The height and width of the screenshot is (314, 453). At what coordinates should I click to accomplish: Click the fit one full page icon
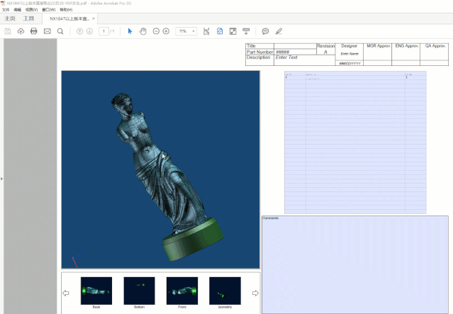(x=220, y=31)
